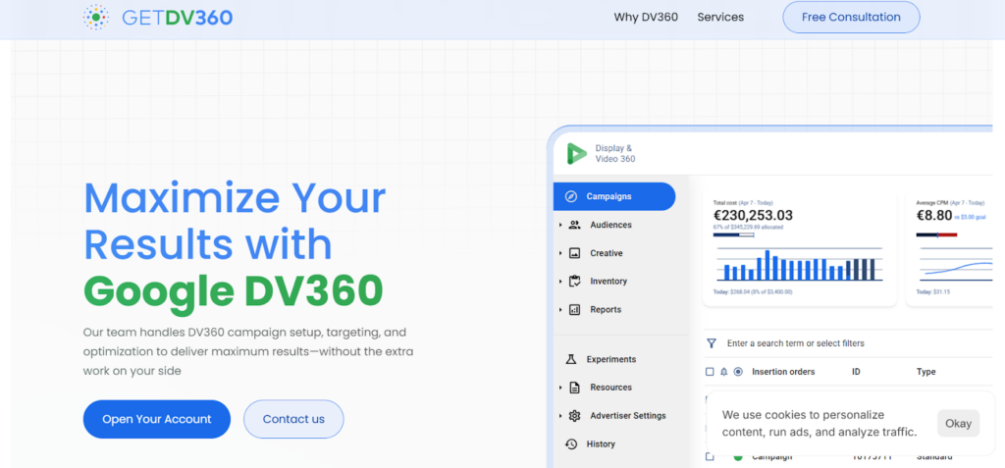This screenshot has width=1005, height=468.
Task: Click the History clock icon
Action: [x=571, y=443]
